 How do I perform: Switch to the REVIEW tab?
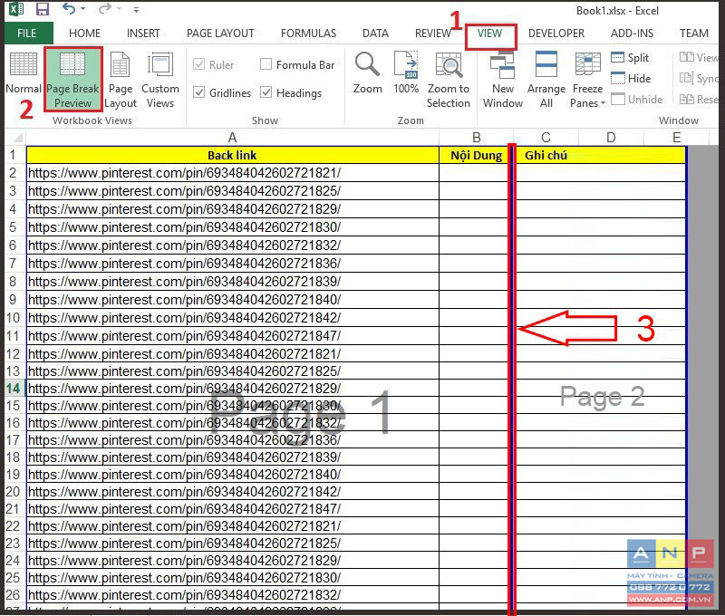[433, 34]
